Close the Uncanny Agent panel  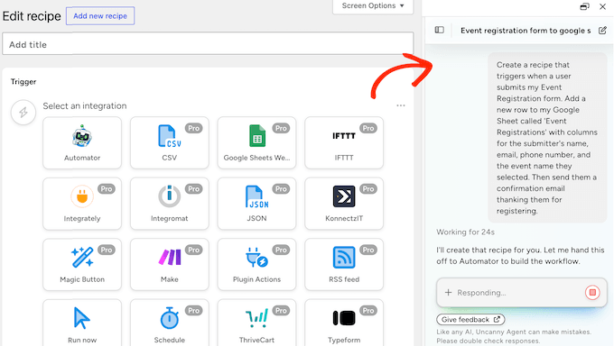(x=602, y=6)
